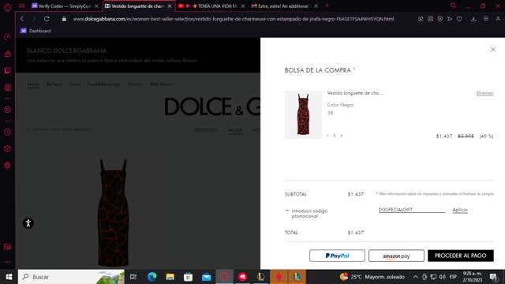Switch to Verify Codes SimplyCodes tab
505x284 pixels.
point(62,6)
